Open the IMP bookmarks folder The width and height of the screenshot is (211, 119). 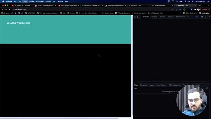click(x=20, y=13)
